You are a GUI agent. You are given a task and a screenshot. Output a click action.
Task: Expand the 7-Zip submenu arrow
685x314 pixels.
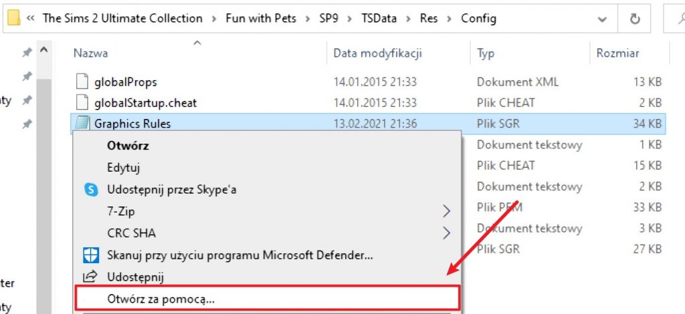tap(446, 212)
